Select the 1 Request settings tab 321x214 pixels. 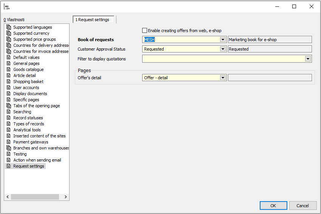[94, 20]
